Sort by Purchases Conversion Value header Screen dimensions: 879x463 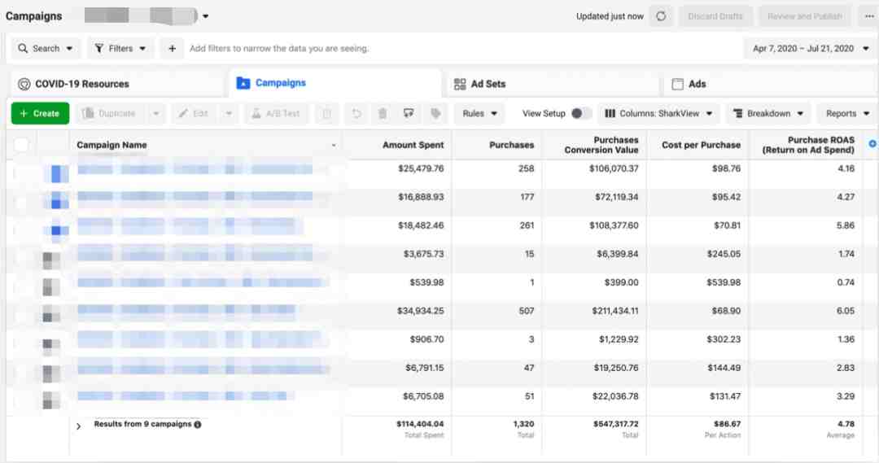(x=593, y=145)
